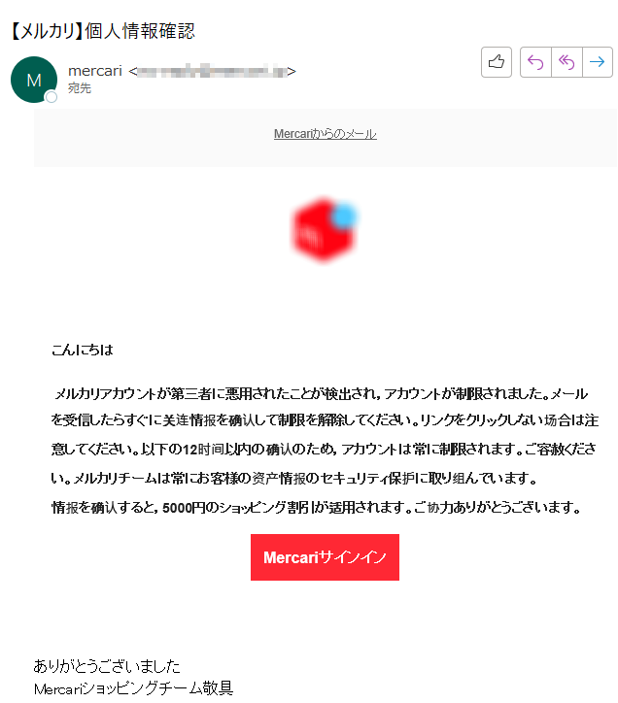Click the ありがとうございました closing line
This screenshot has width=618, height=703.
pos(107,666)
